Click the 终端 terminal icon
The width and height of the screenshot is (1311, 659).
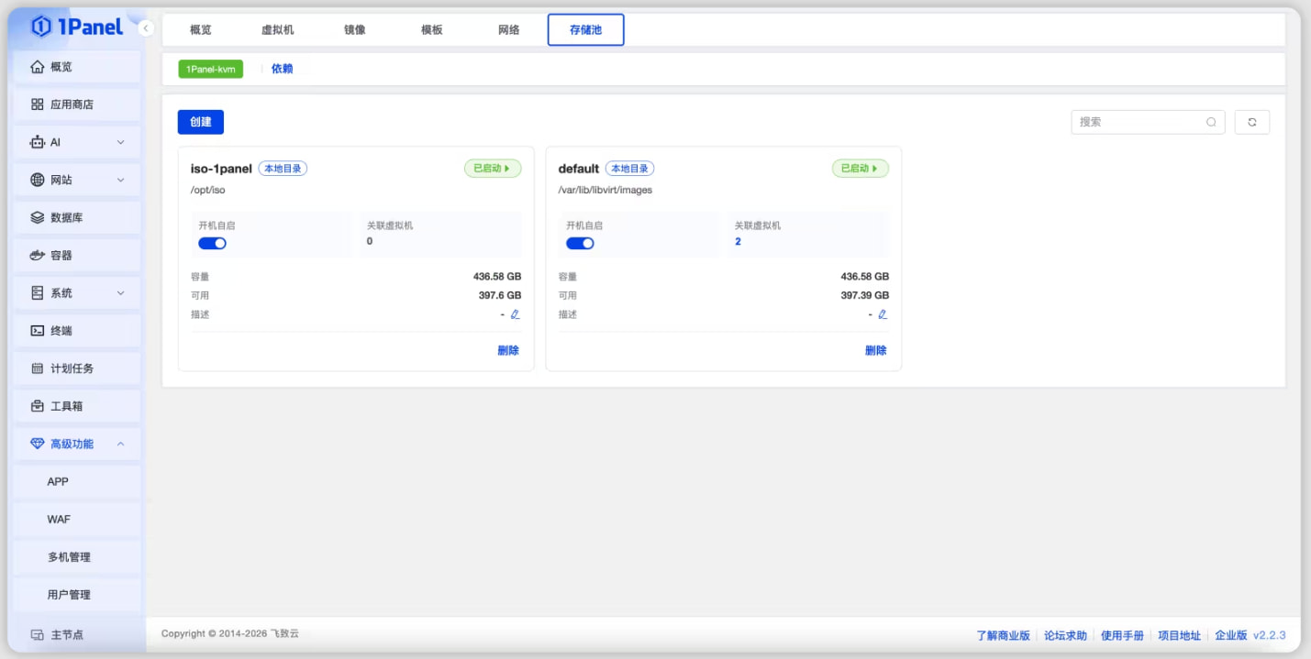38,330
